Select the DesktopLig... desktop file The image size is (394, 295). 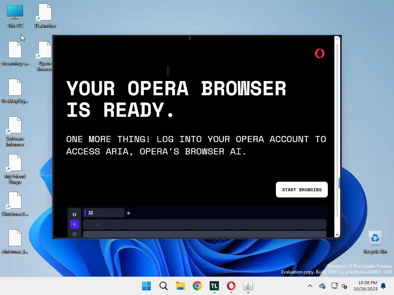(x=15, y=91)
